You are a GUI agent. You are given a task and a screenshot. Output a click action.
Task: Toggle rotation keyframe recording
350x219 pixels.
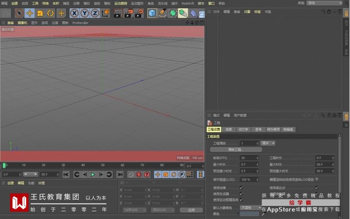[174, 175]
